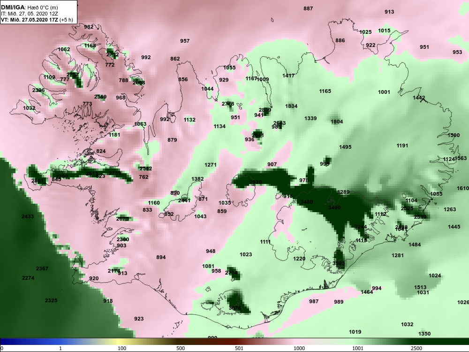Click the map value 1281
Image resolution: width=469 pixels, height=352 pixels.
tap(398, 255)
